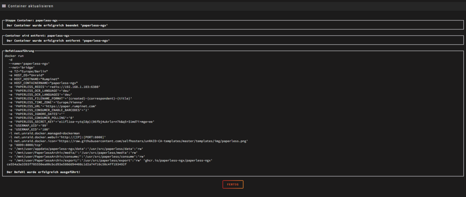Click the PaperlessArchiv/export volume line
The height and width of the screenshot is (197, 466).
(x=110, y=160)
